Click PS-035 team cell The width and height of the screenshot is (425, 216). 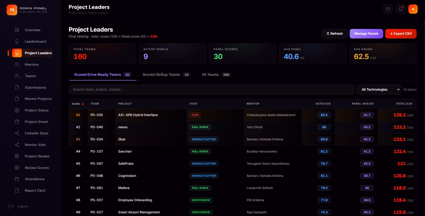(97, 115)
